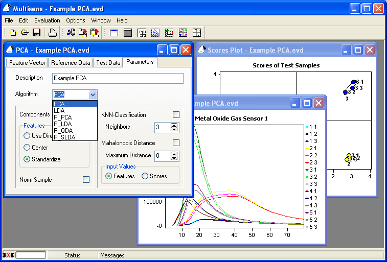Click the sensor curves plot toolbar icon
This screenshot has width=387, height=262.
click(x=156, y=33)
